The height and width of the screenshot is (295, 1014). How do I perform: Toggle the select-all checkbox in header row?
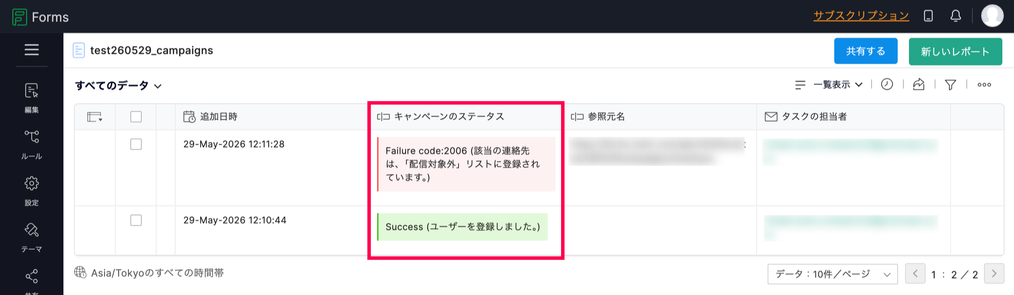coord(136,117)
